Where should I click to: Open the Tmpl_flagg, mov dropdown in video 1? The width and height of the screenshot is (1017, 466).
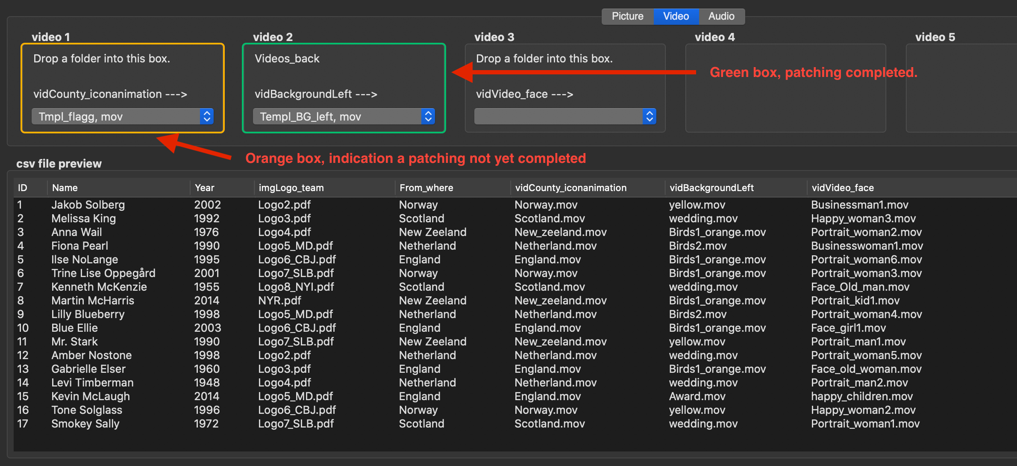tap(122, 116)
